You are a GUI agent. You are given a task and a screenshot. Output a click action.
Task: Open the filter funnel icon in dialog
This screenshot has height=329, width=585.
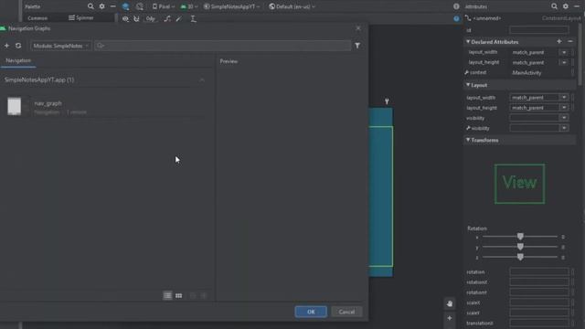coord(357,46)
